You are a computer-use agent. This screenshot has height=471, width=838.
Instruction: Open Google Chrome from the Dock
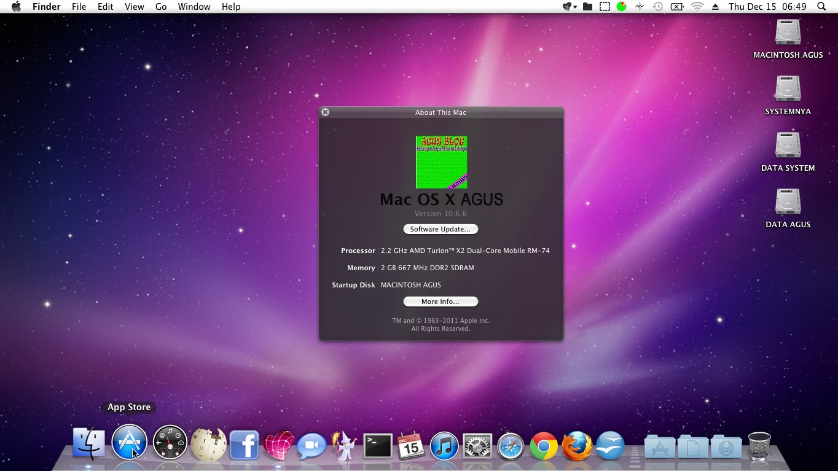click(x=544, y=446)
